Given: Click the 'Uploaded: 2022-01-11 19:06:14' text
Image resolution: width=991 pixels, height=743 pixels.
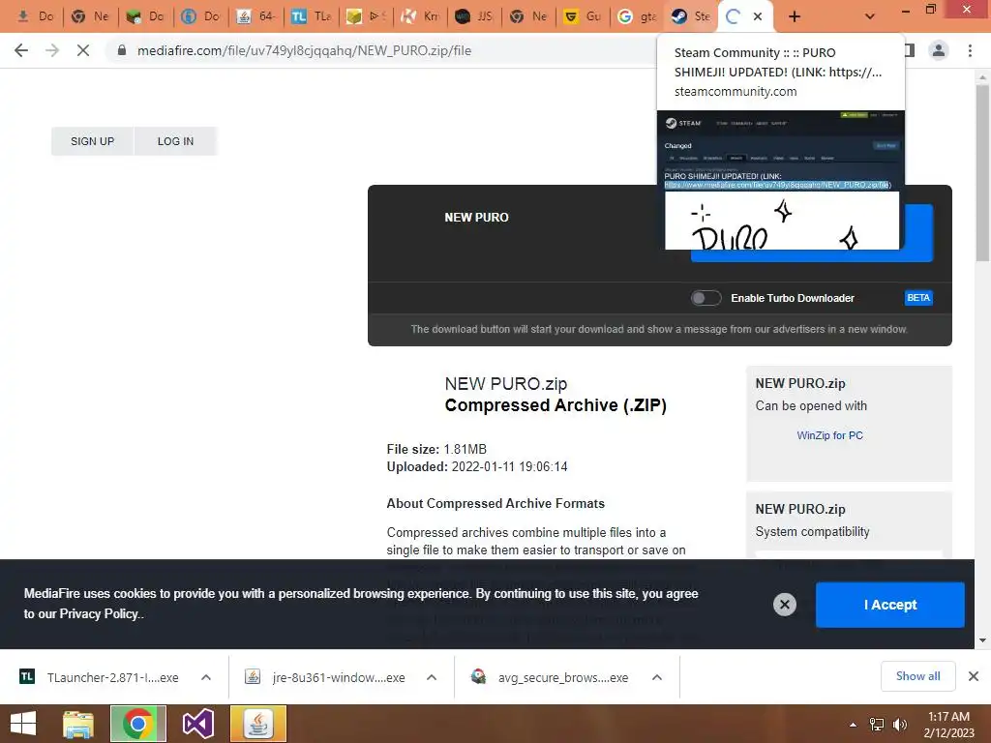Looking at the screenshot, I should click(477, 467).
